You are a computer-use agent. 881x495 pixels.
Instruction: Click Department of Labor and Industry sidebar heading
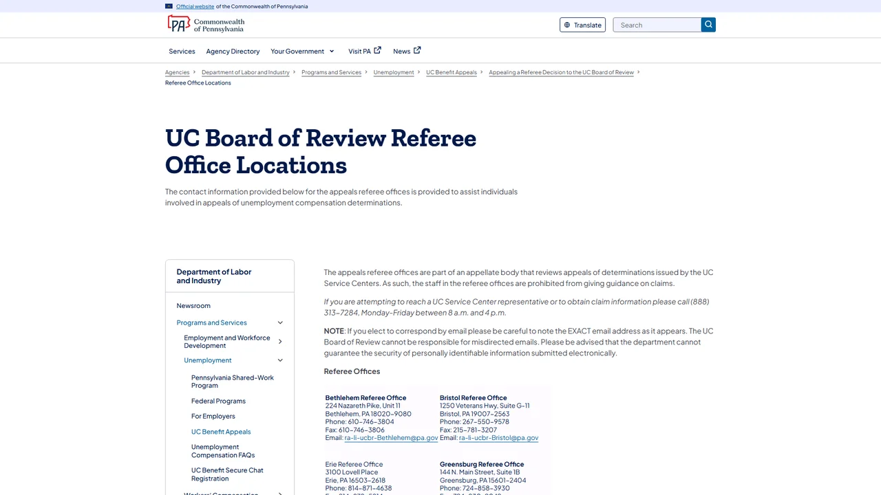point(213,276)
